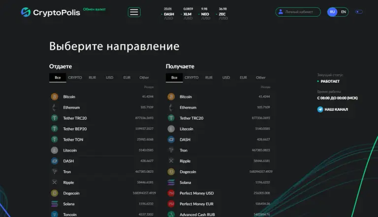Switch language to EN

343,12
